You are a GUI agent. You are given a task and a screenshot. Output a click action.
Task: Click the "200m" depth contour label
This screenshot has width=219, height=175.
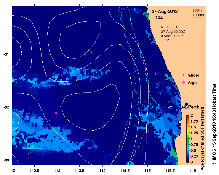pos(197,10)
